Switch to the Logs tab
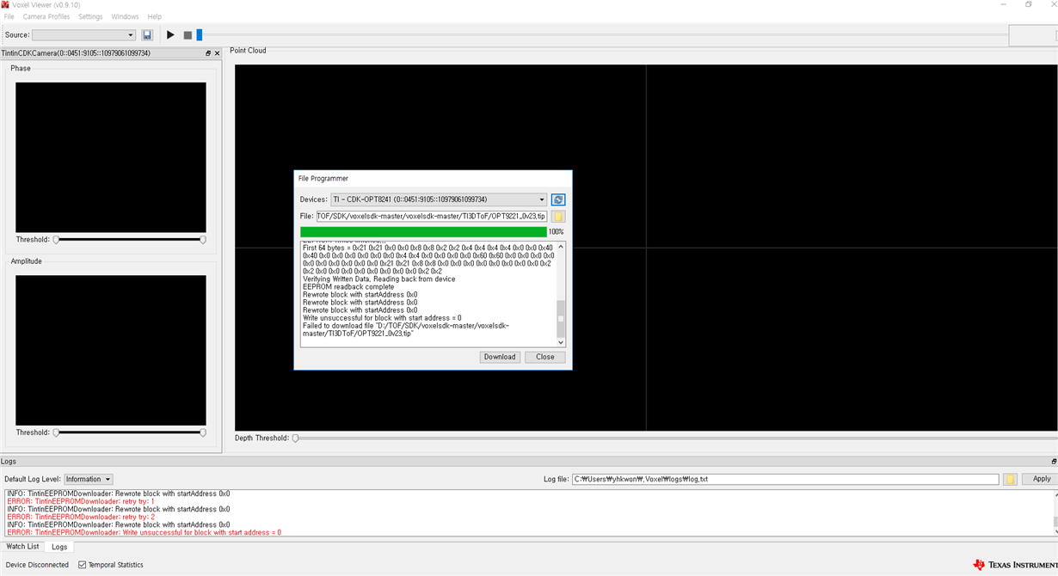 click(x=59, y=547)
